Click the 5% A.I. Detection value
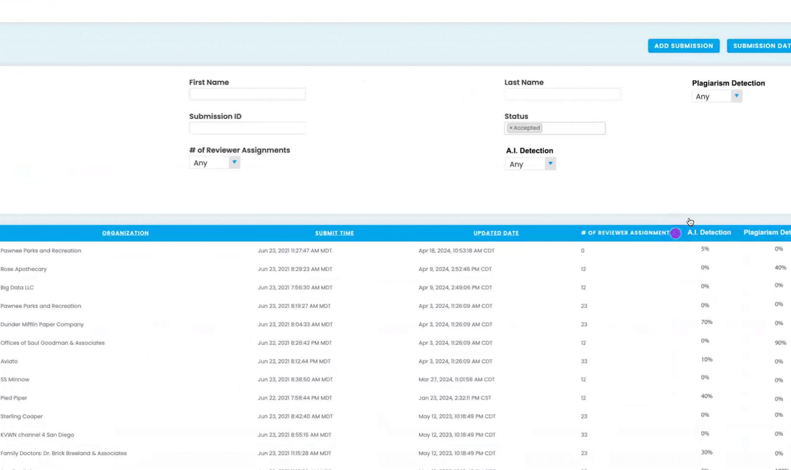Screen dimensions: 791x470 705,249
